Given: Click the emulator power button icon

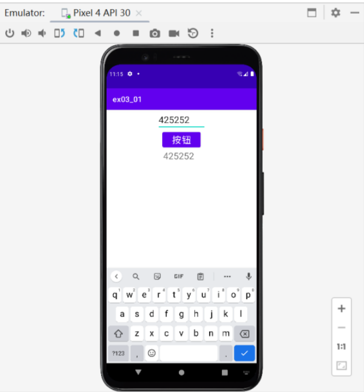Looking at the screenshot, I should pos(10,33).
